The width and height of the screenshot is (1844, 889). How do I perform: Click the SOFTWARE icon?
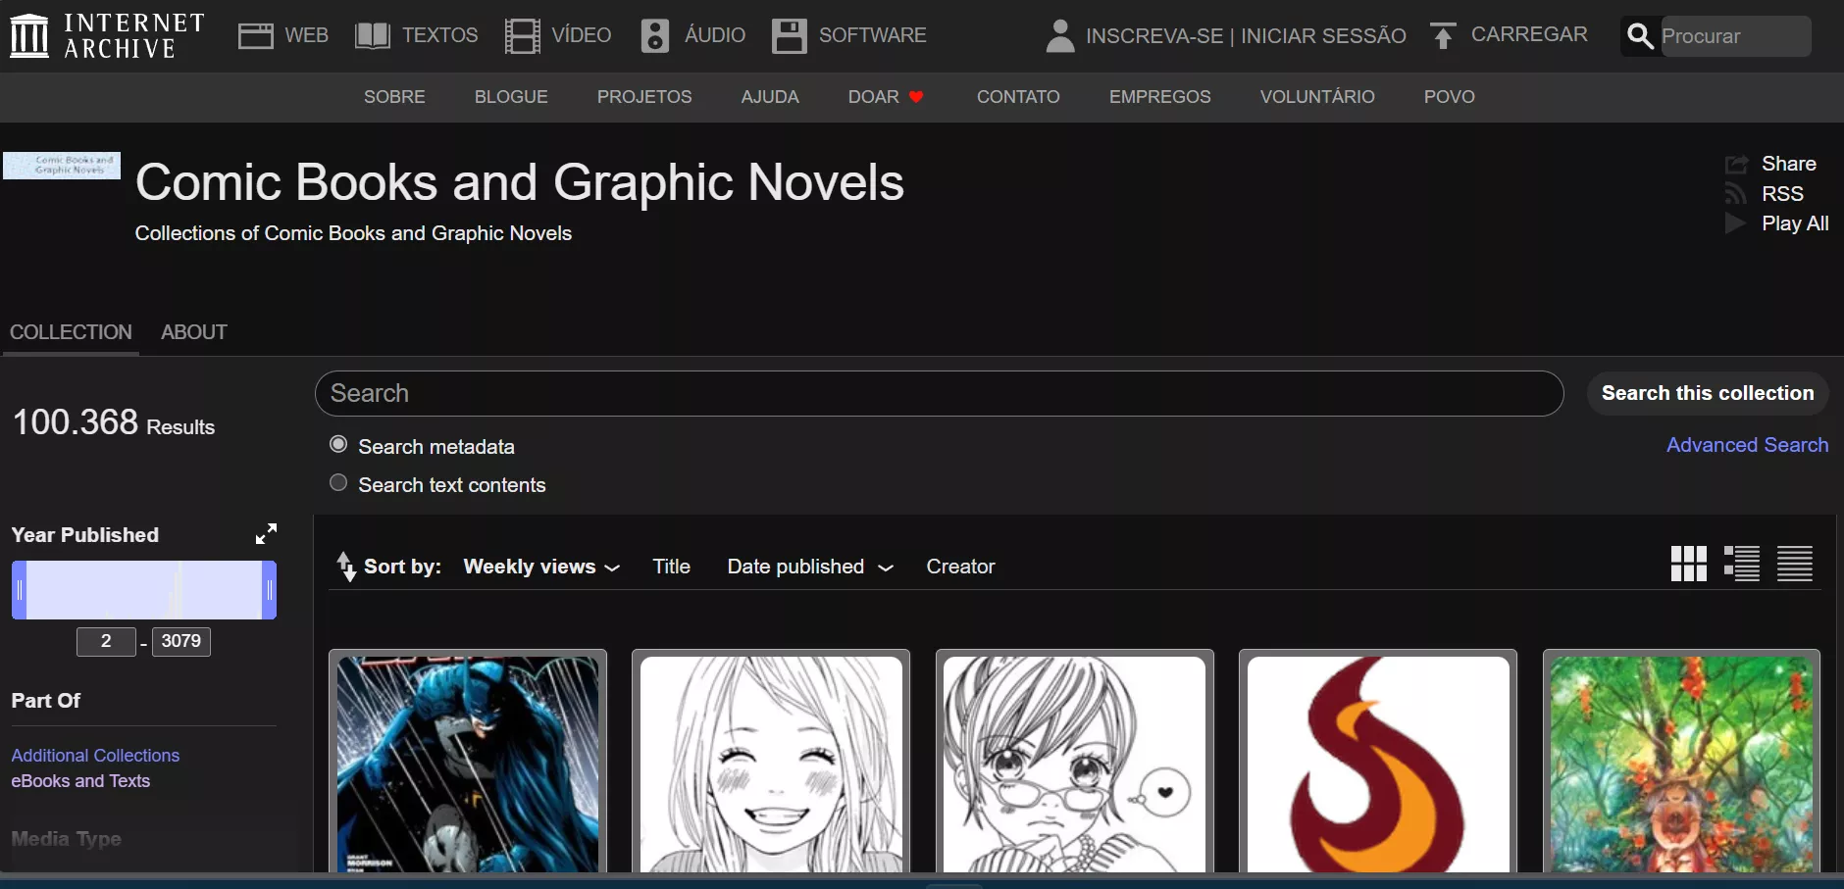coord(788,35)
